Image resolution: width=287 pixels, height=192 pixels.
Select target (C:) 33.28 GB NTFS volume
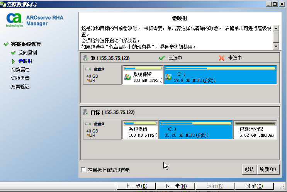[196, 129]
